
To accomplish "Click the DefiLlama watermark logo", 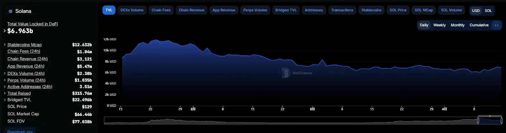I will [286, 73].
